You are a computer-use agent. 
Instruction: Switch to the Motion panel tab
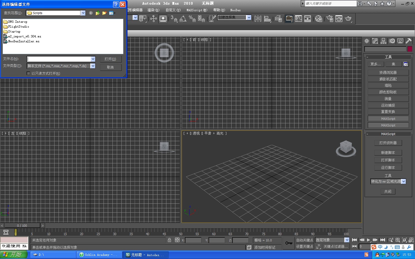coord(392,41)
